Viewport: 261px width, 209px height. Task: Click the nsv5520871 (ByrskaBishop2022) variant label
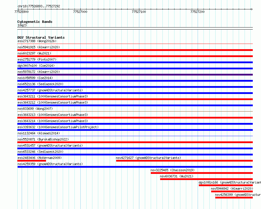pyautogui.click(x=43, y=139)
